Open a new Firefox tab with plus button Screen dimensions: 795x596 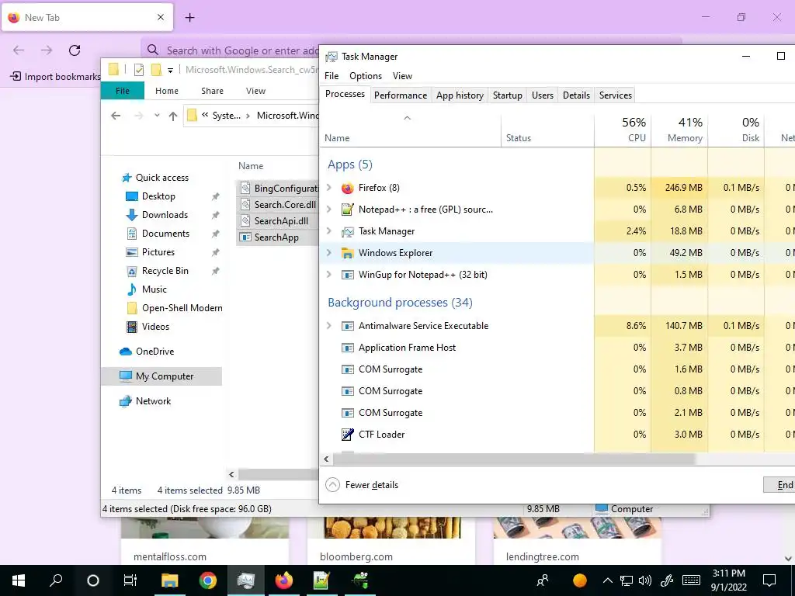[x=189, y=18]
